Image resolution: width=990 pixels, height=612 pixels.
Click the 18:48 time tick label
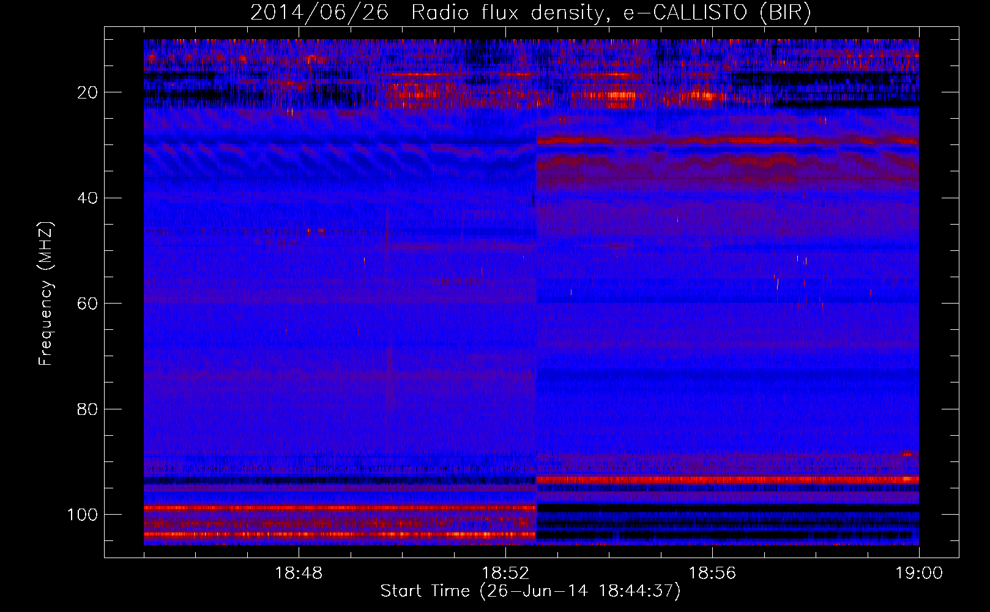click(x=299, y=573)
